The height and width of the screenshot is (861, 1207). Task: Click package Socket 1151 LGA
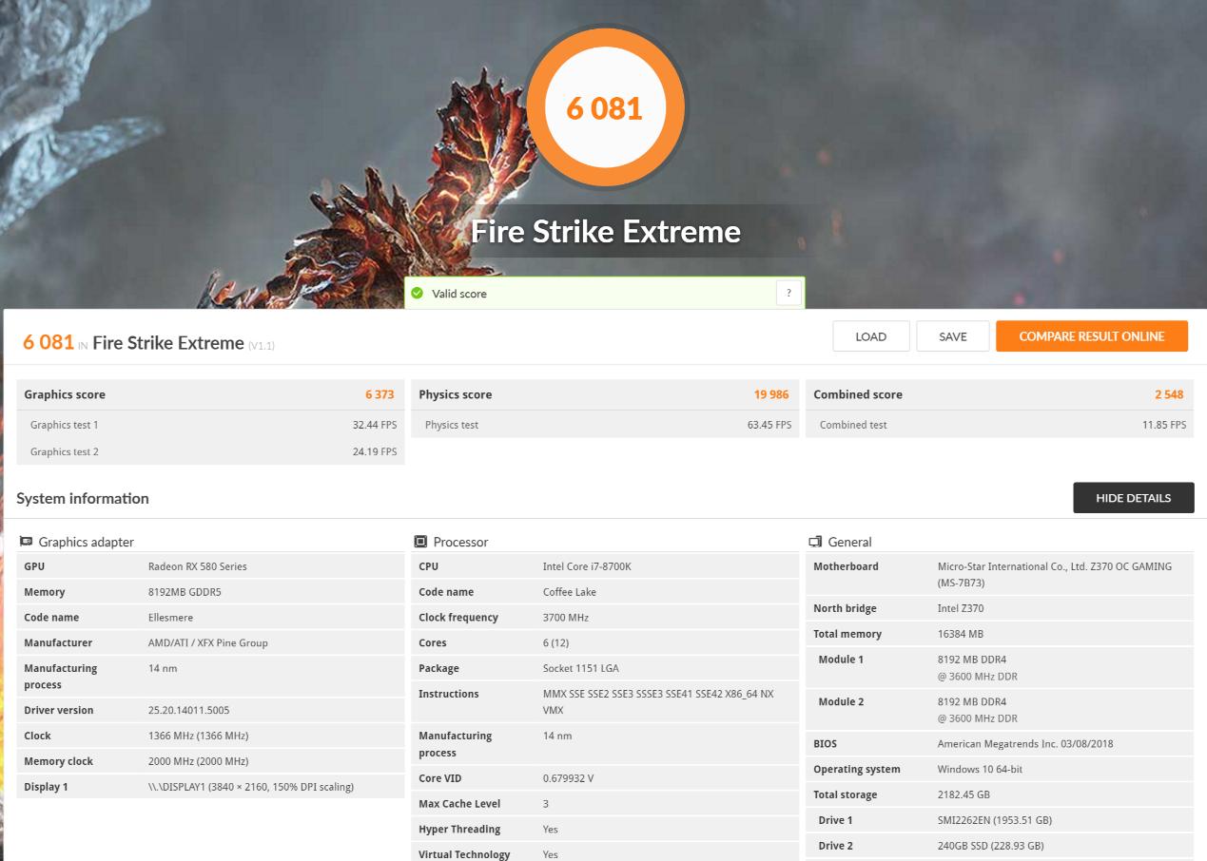[x=580, y=669]
